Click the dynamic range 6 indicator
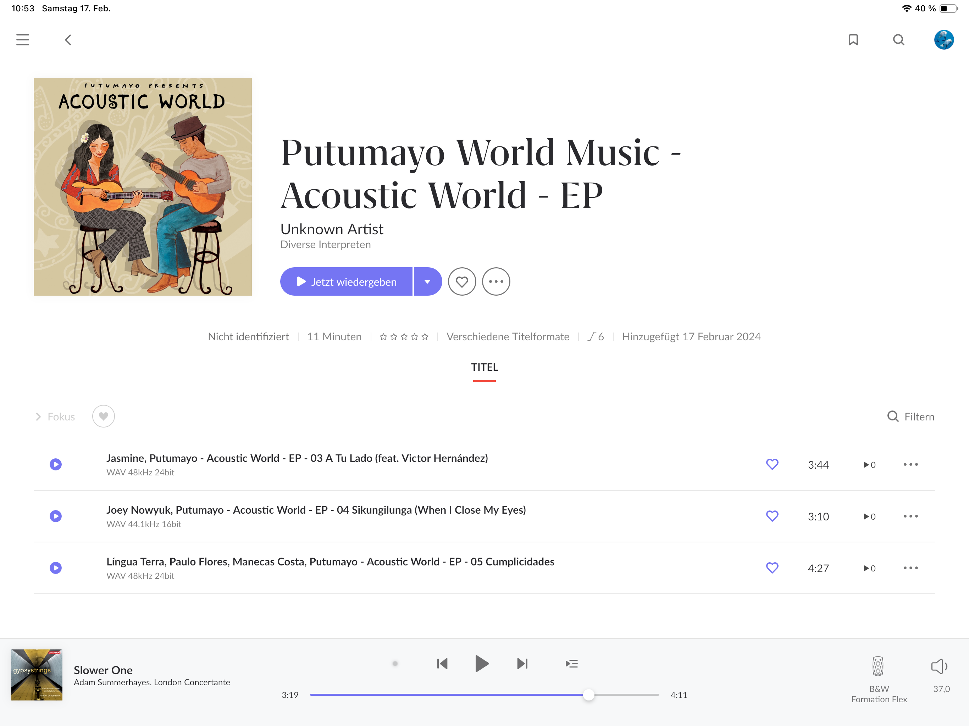969x726 pixels. click(596, 336)
